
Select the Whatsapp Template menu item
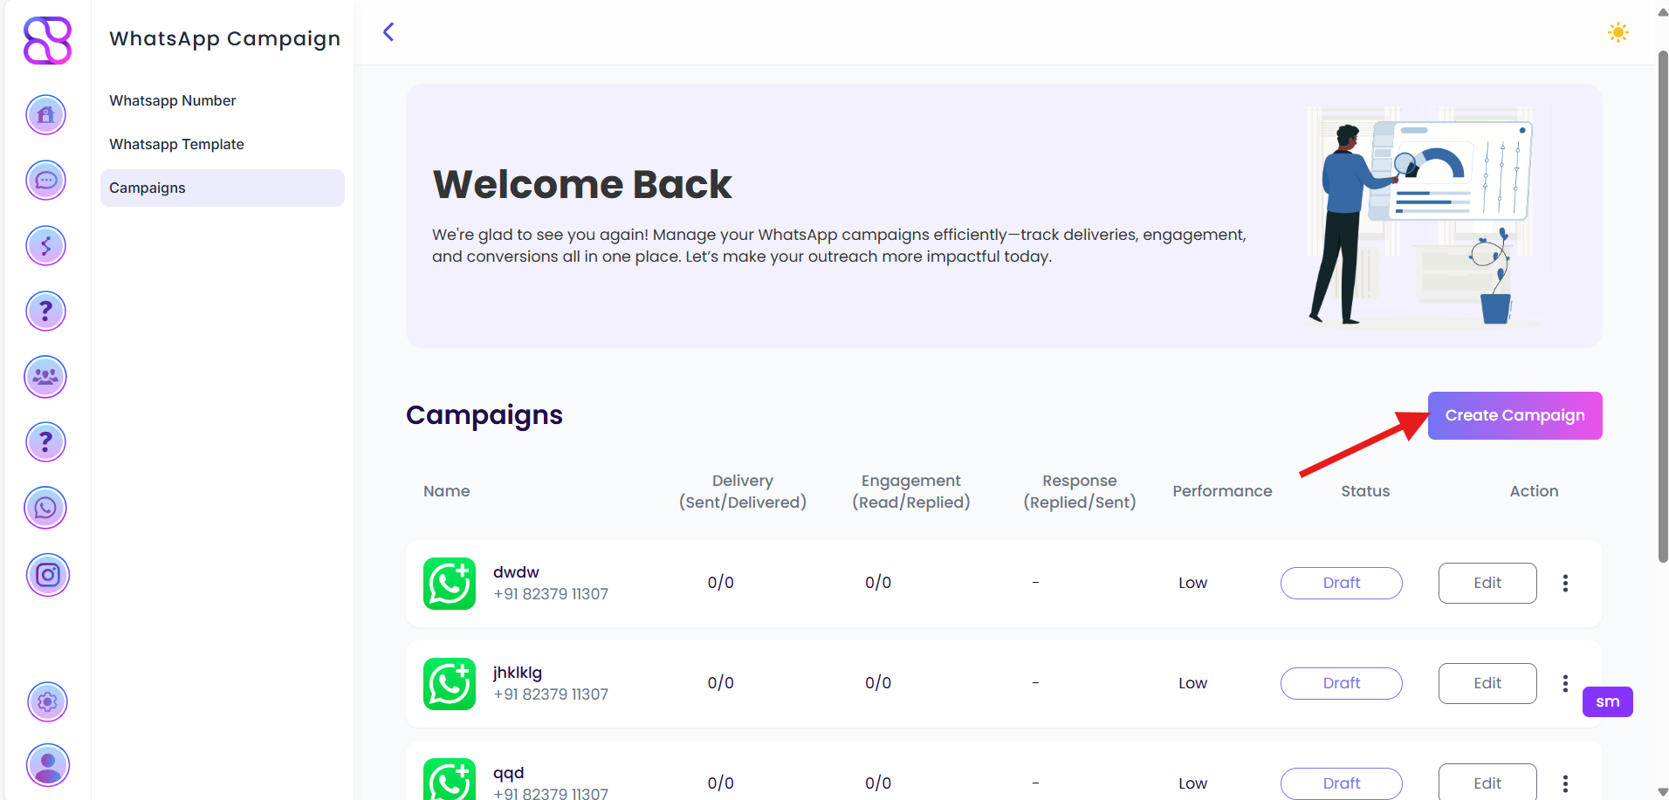pyautogui.click(x=176, y=145)
